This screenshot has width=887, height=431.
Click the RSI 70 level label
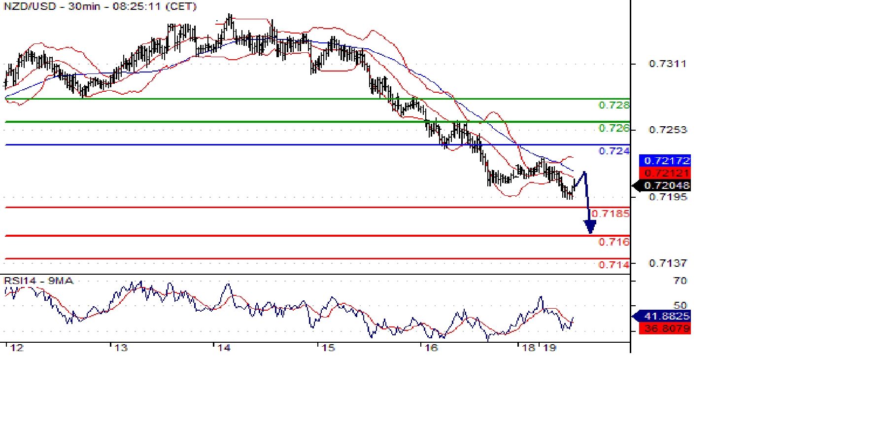click(680, 281)
